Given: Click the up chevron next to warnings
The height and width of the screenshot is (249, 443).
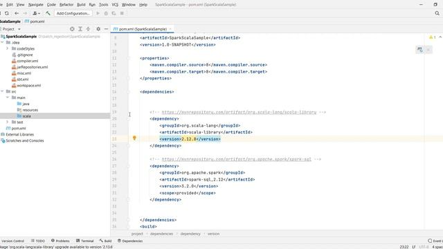Looking at the screenshot, I should (x=440, y=37).
